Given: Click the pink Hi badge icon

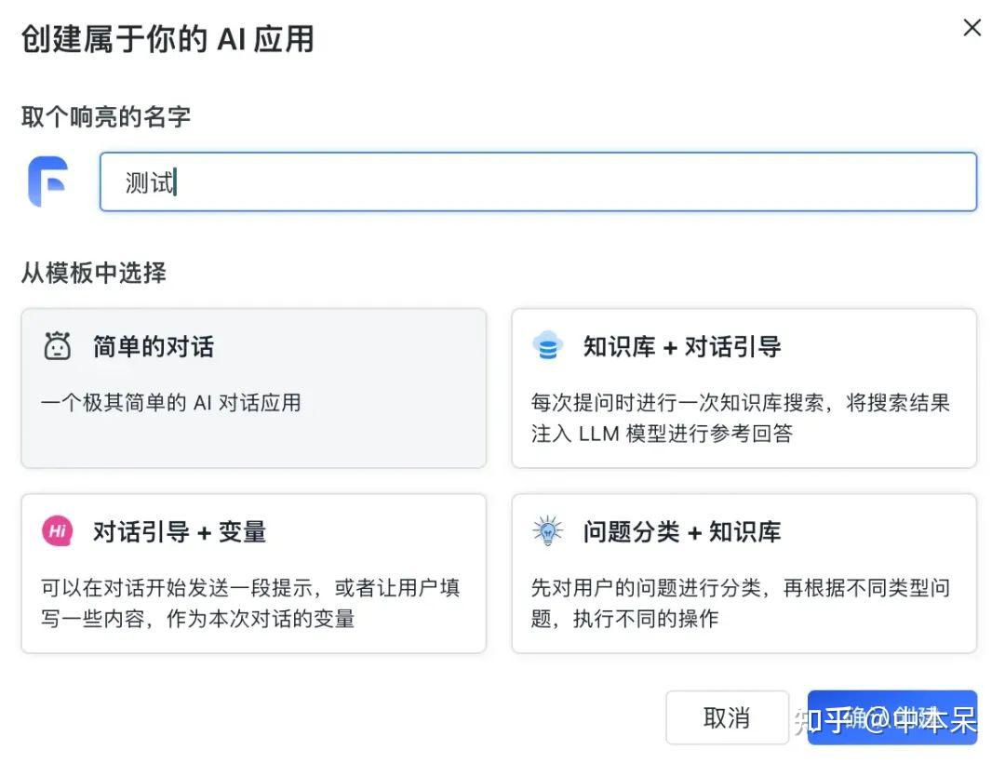Looking at the screenshot, I should pos(58,531).
